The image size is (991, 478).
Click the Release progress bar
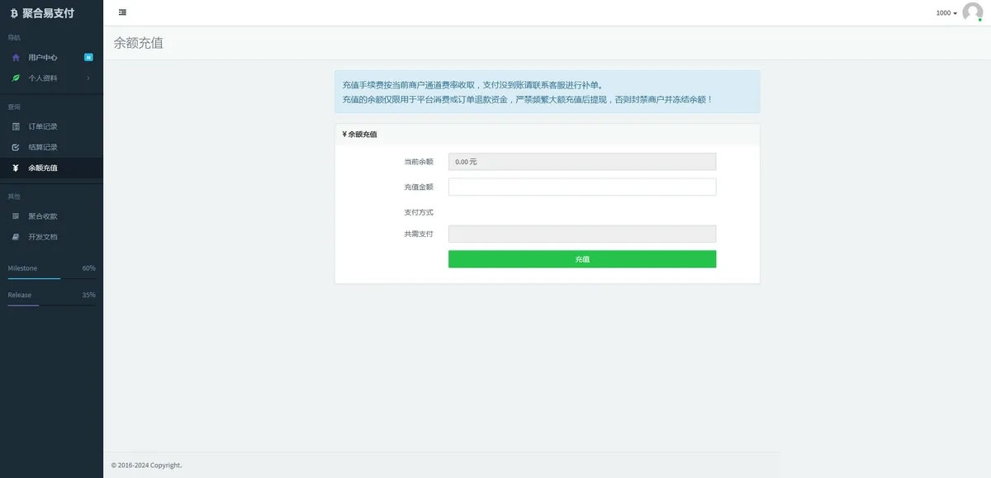51,305
